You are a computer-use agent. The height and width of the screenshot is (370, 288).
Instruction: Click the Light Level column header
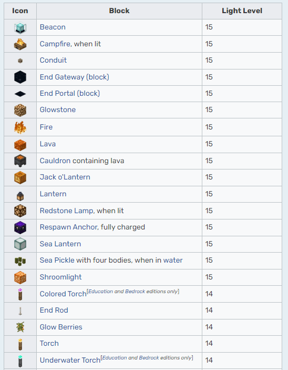242,11
